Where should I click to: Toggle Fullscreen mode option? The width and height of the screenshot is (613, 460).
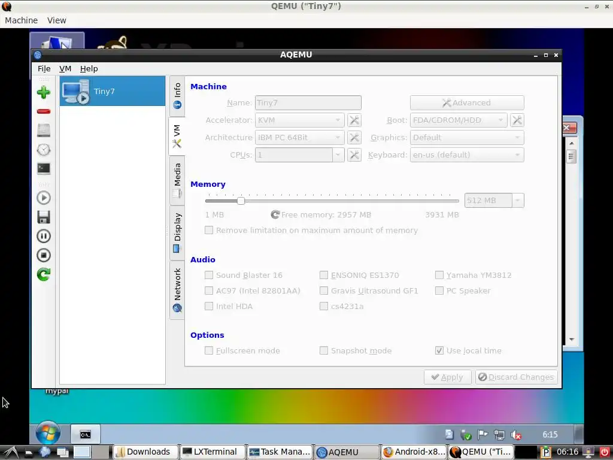[209, 350]
